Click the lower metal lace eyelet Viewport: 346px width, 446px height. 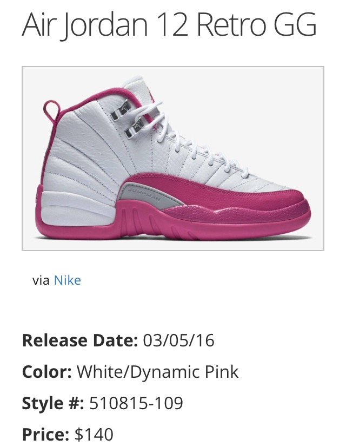[135, 128]
